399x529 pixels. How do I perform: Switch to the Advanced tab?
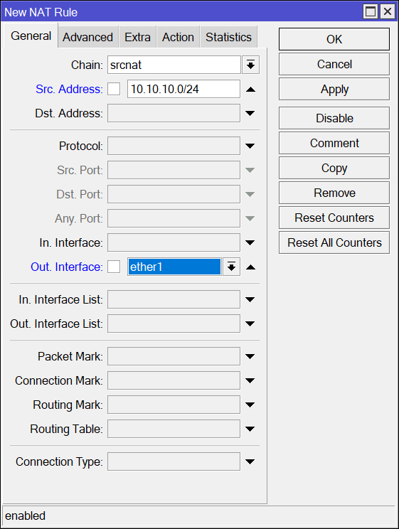[87, 37]
